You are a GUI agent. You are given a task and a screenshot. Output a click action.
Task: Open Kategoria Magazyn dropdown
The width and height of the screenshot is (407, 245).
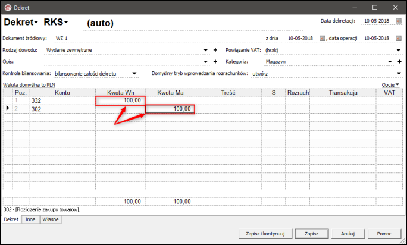coord(390,61)
